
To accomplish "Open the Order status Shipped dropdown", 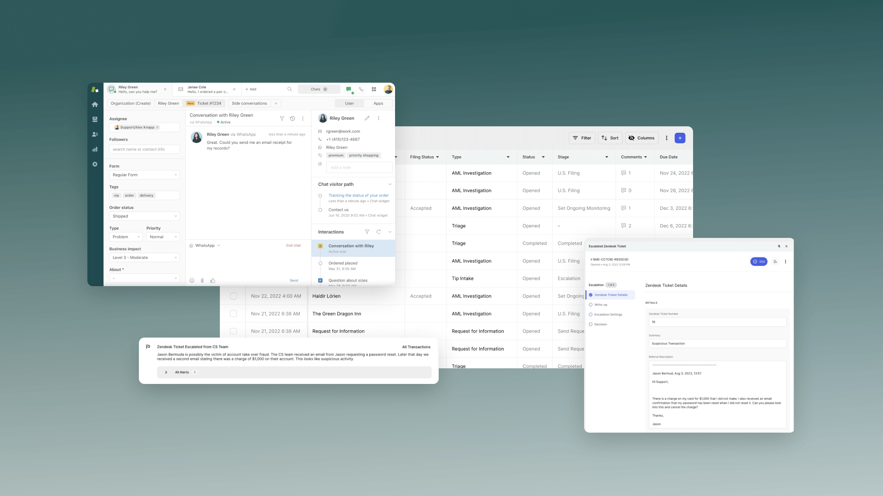I will pyautogui.click(x=144, y=216).
